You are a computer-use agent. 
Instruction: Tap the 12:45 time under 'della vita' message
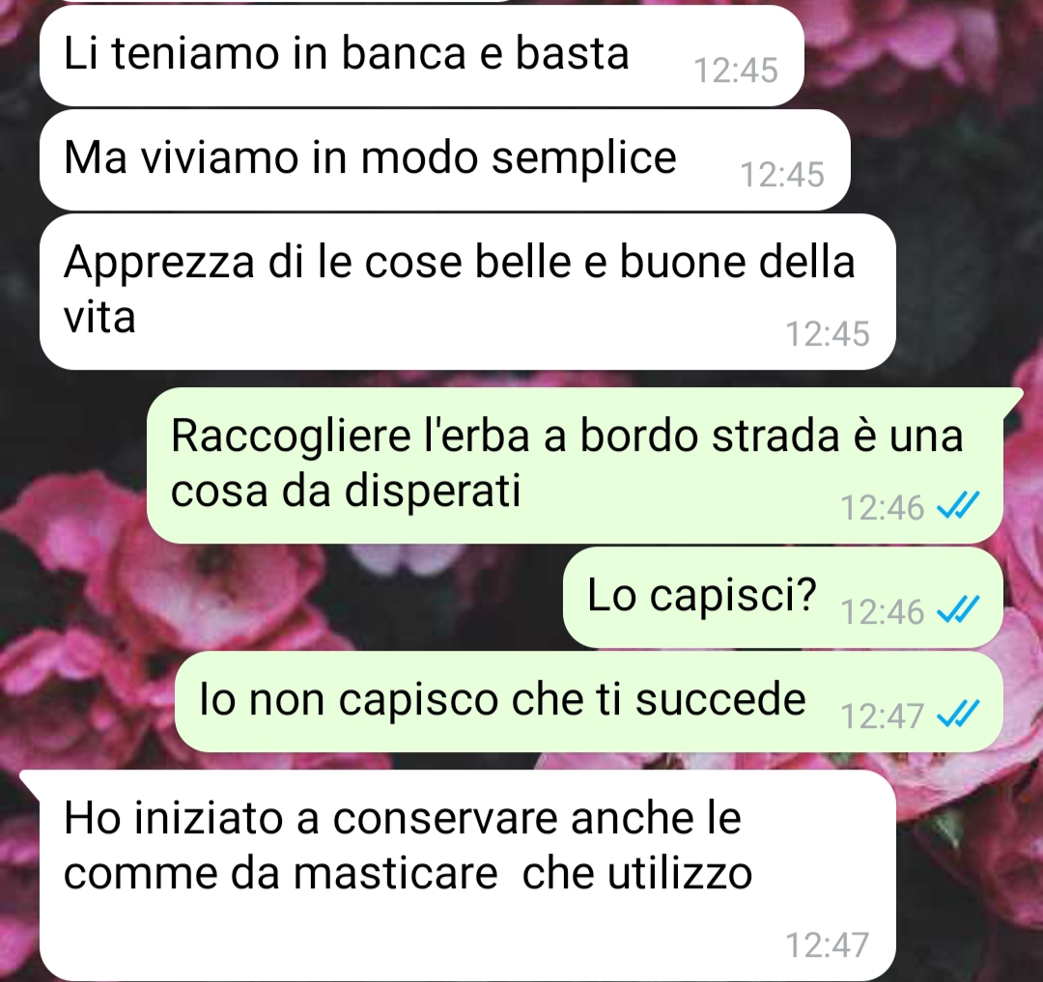pos(828,333)
